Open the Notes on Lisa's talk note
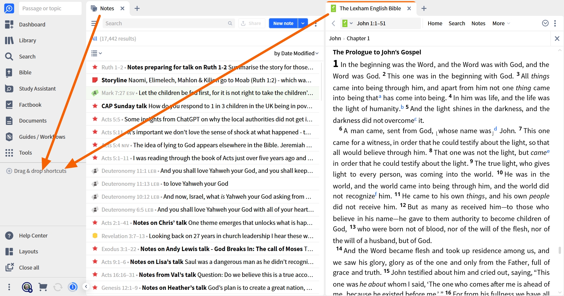Viewport: 564px width, 296px height. [203, 262]
